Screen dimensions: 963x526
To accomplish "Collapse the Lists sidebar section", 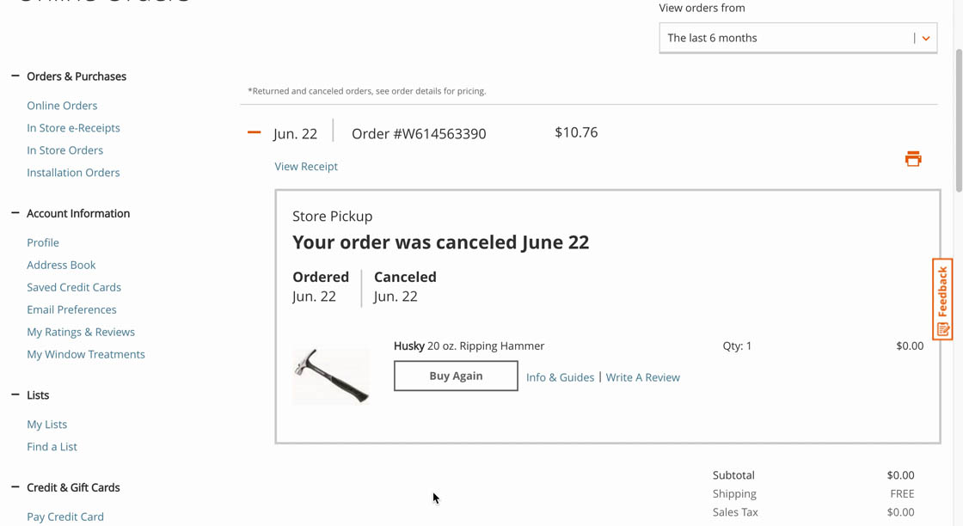I will [15, 394].
